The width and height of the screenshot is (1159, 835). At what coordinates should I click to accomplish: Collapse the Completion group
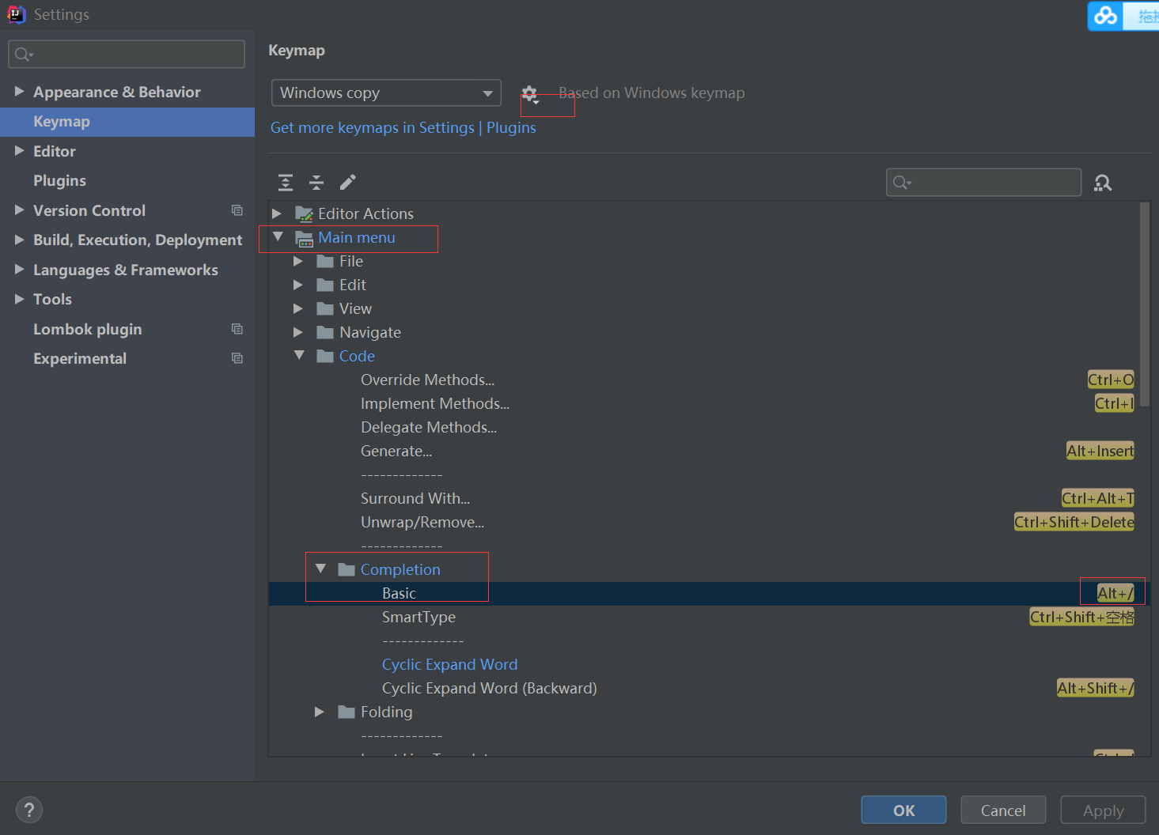[x=320, y=569]
